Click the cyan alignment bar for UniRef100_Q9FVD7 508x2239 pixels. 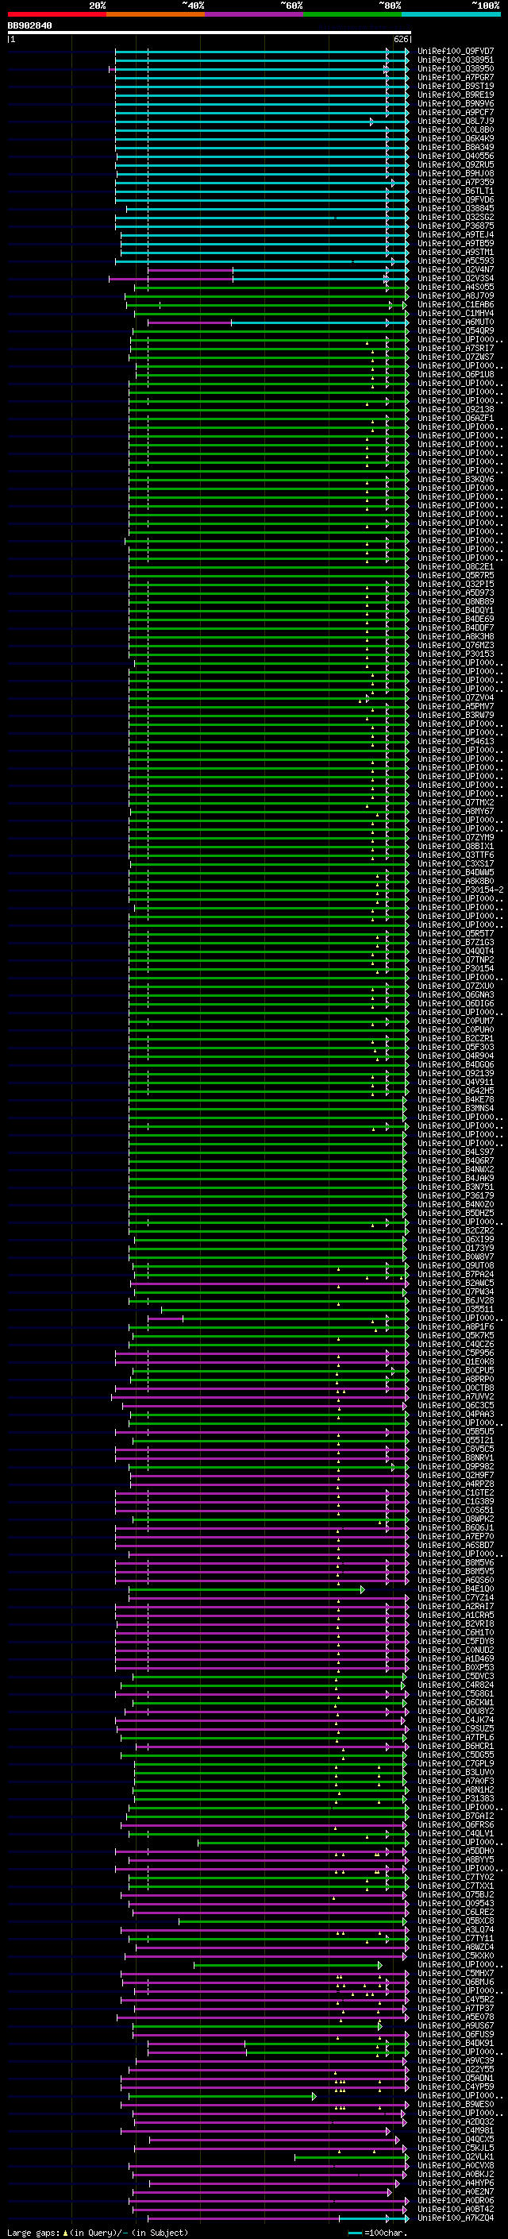coord(261,52)
